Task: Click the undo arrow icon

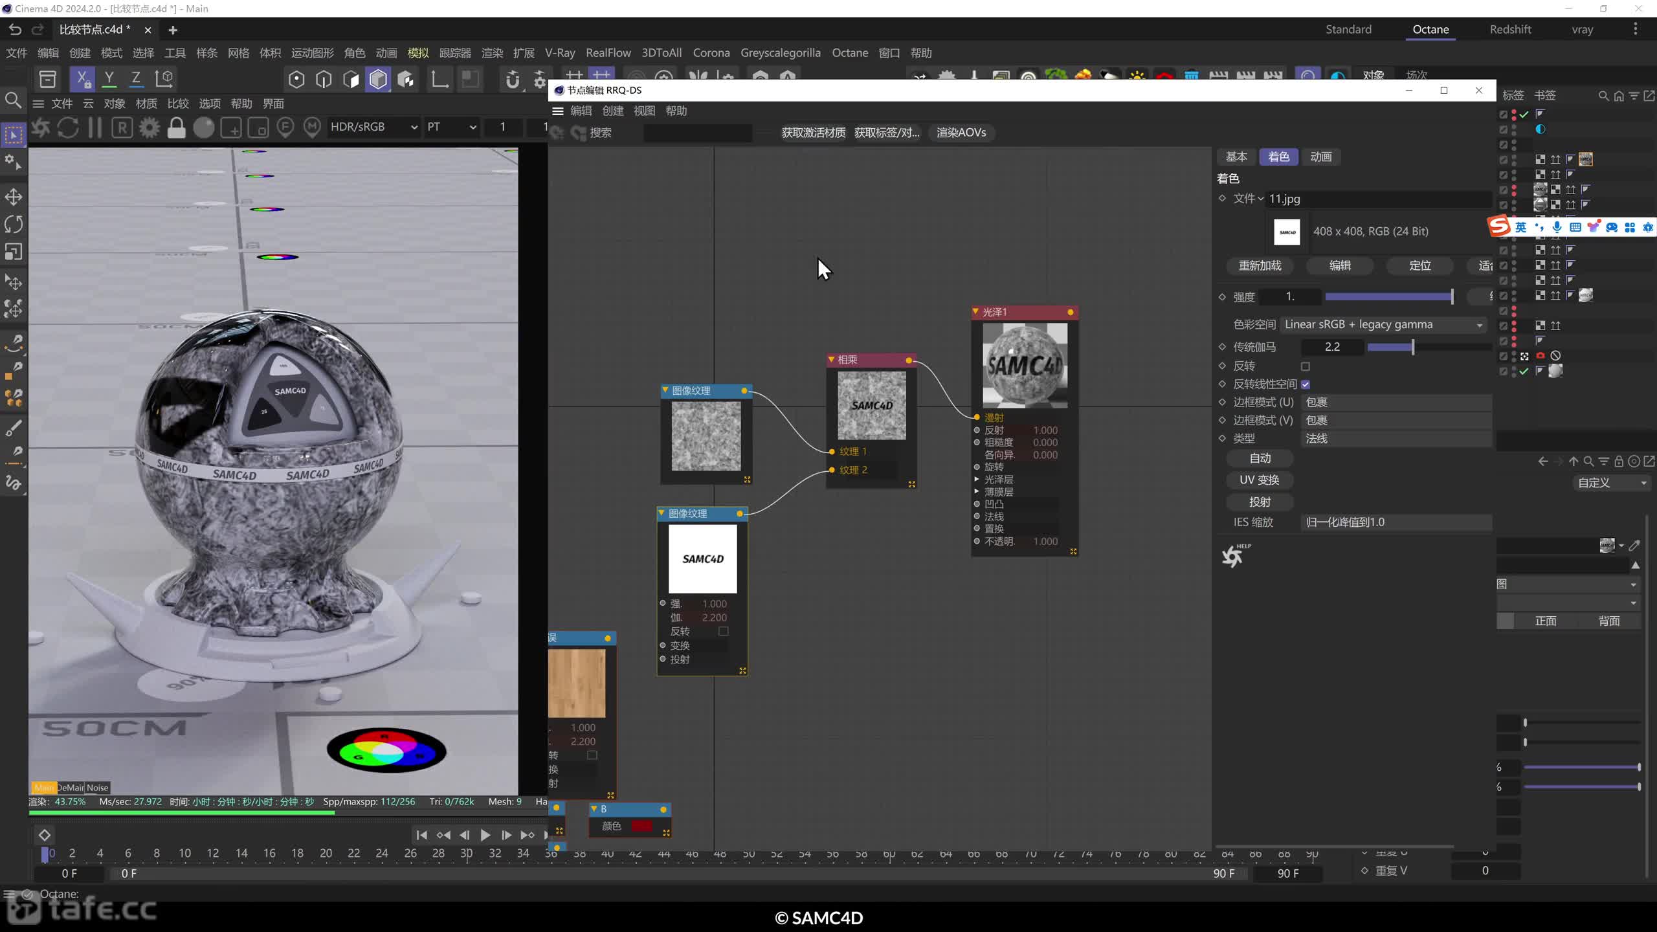Action: (x=16, y=30)
